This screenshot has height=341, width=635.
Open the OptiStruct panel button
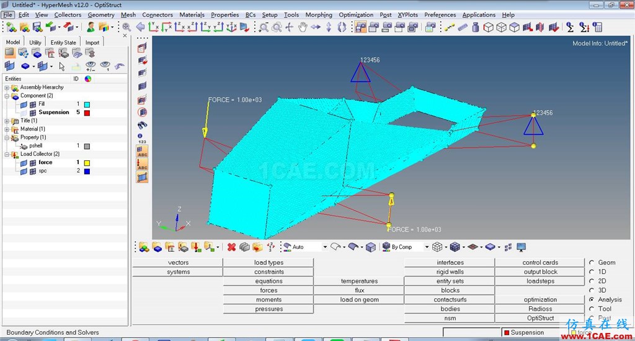[x=540, y=318]
